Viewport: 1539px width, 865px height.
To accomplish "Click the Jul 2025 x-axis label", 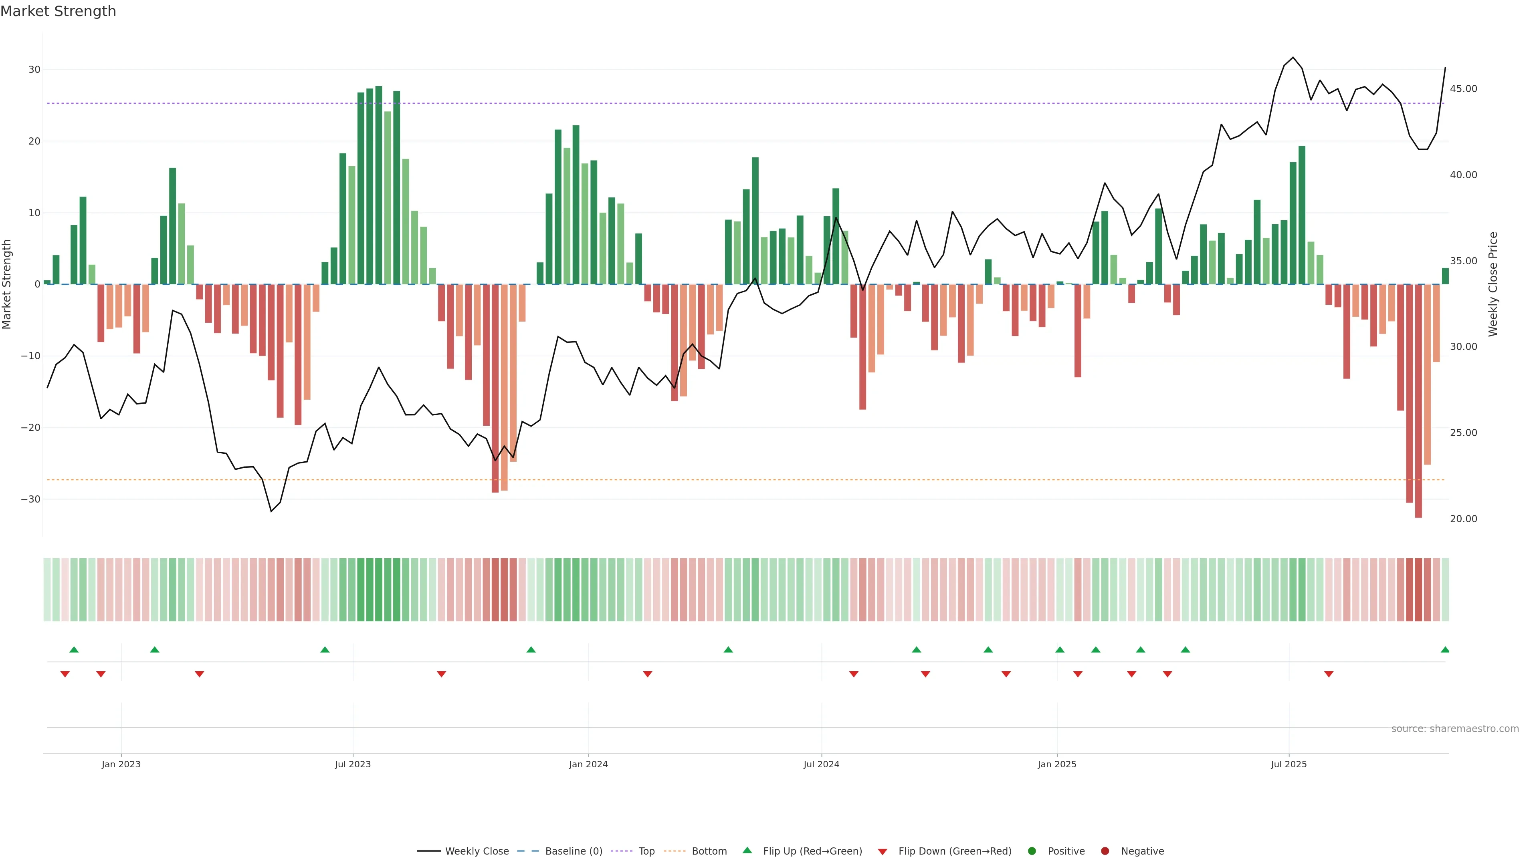I will 1288,764.
